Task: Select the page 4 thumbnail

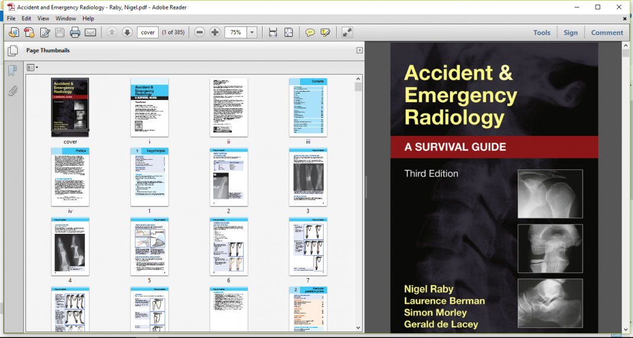Action: [71, 246]
